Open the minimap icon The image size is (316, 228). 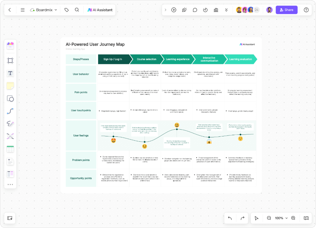(x=306, y=218)
